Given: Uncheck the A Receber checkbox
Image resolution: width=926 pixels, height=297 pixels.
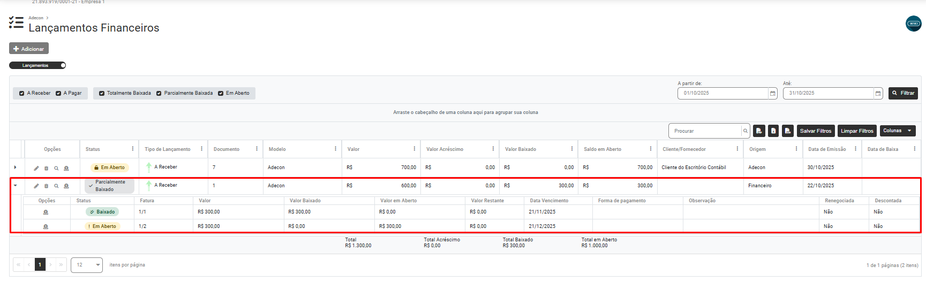Looking at the screenshot, I should [22, 94].
